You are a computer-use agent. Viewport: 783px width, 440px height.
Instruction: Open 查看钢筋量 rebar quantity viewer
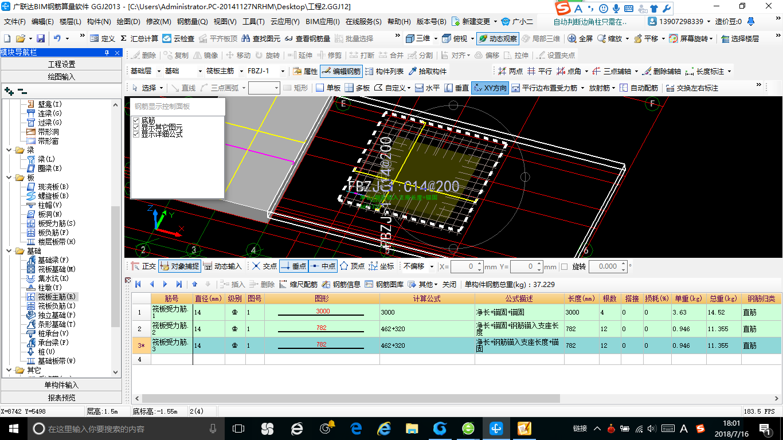[x=307, y=38]
